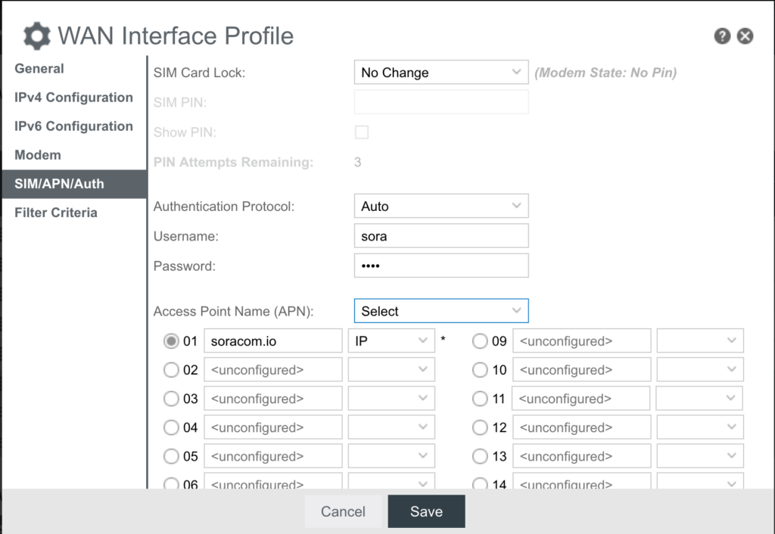Open the IP type dropdown for APN 01
The image size is (775, 534).
(391, 341)
